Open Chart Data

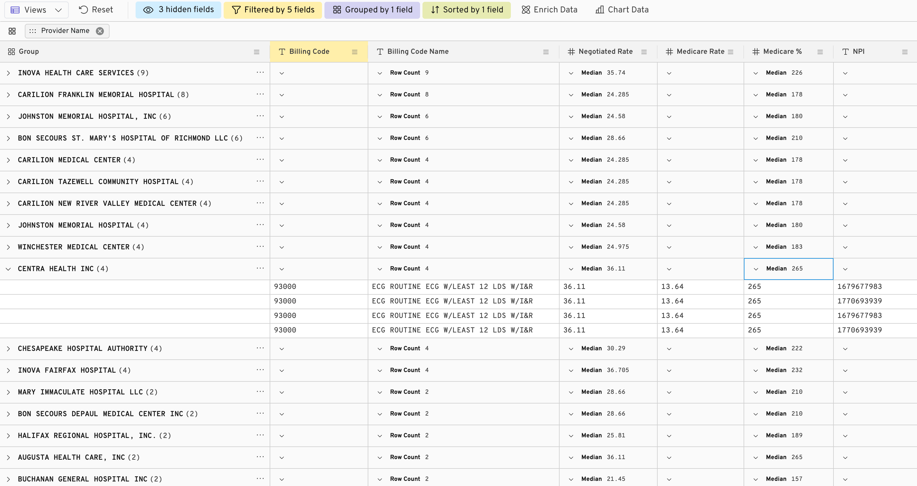click(622, 10)
